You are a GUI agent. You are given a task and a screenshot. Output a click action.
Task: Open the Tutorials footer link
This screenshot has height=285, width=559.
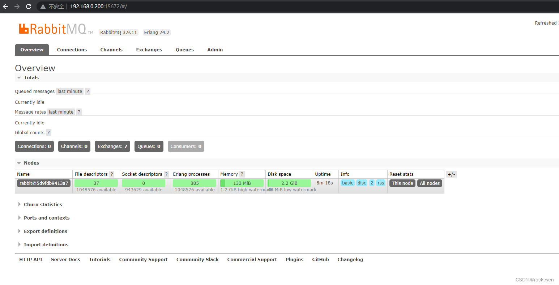point(100,260)
